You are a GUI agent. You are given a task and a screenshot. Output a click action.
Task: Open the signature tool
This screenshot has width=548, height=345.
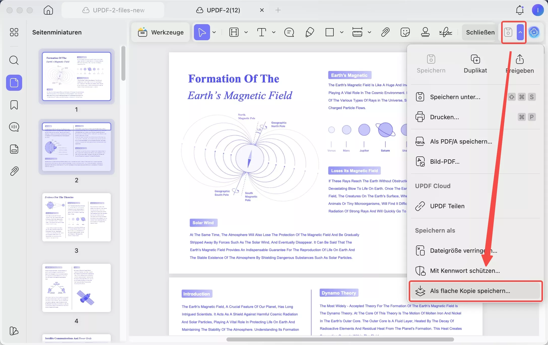click(446, 32)
